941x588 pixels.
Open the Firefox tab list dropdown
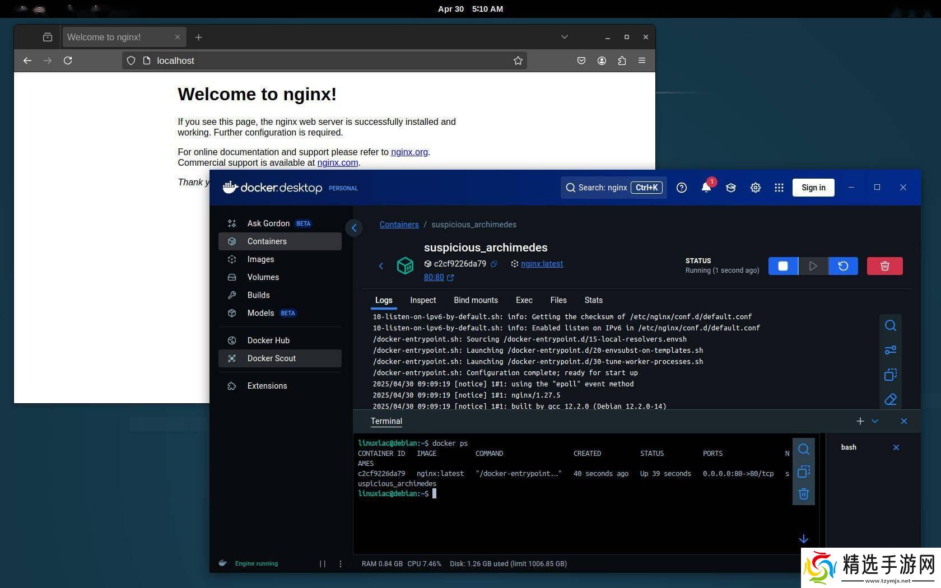point(564,37)
